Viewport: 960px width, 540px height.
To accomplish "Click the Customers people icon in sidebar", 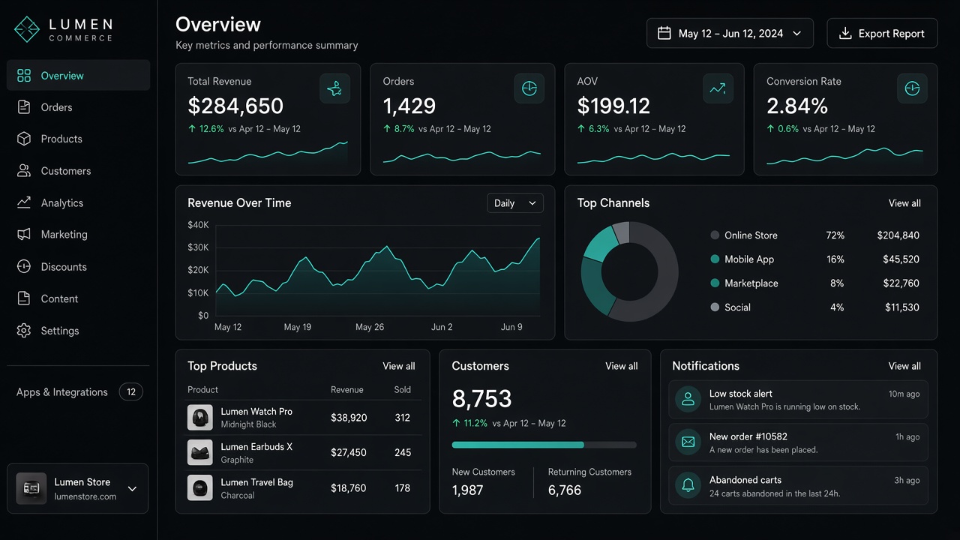I will (x=24, y=171).
